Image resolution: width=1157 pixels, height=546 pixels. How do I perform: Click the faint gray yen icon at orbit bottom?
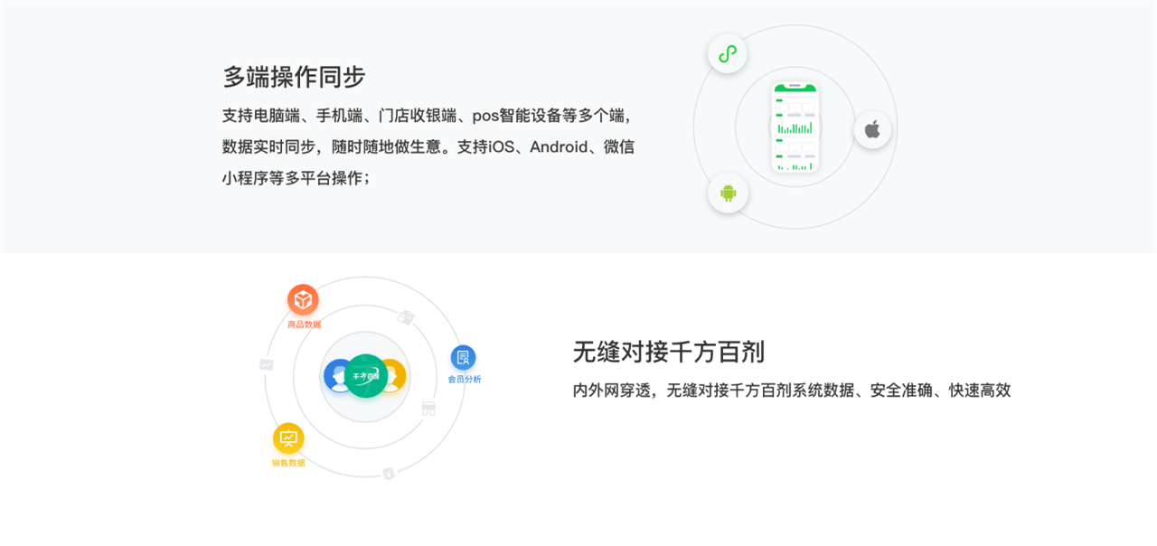(x=388, y=473)
